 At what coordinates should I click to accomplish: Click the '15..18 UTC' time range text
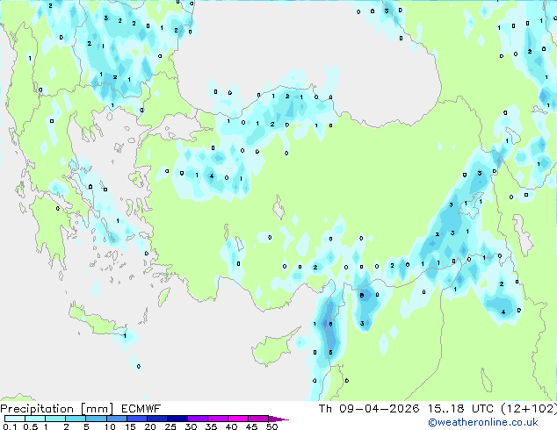[460, 409]
